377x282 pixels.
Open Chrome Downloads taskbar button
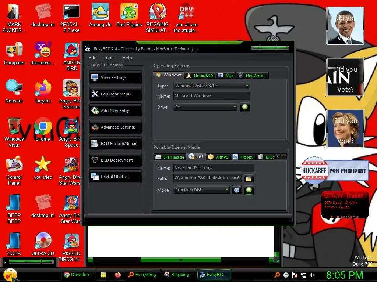[78, 275]
